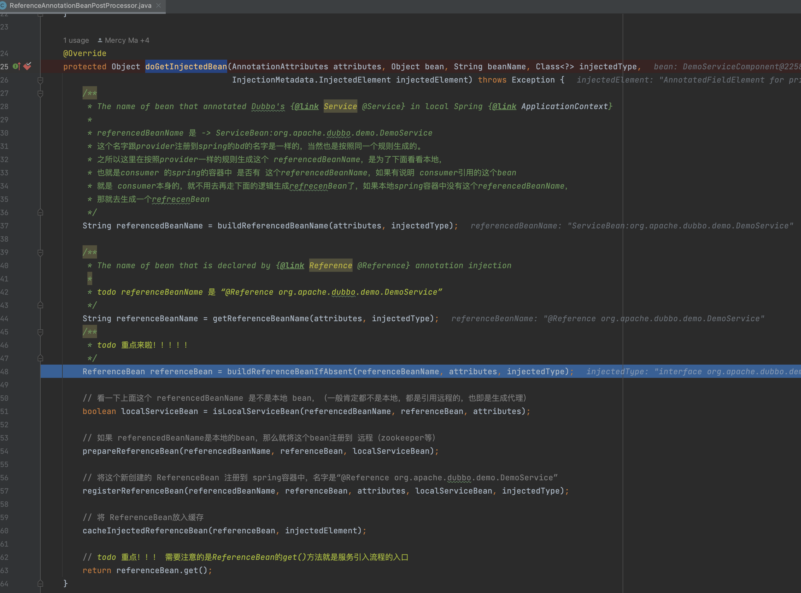Click inline debug value for referenceBeanName on line 44
The width and height of the screenshot is (801, 593).
608,318
